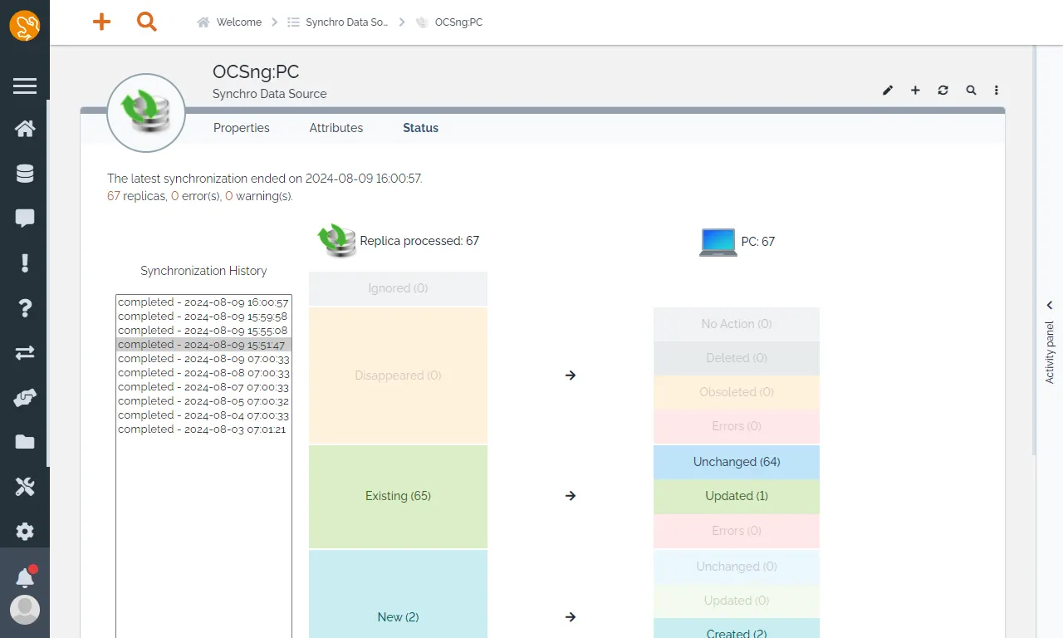Open the gear configuration sidebar menu
1063x638 pixels.
tap(25, 532)
